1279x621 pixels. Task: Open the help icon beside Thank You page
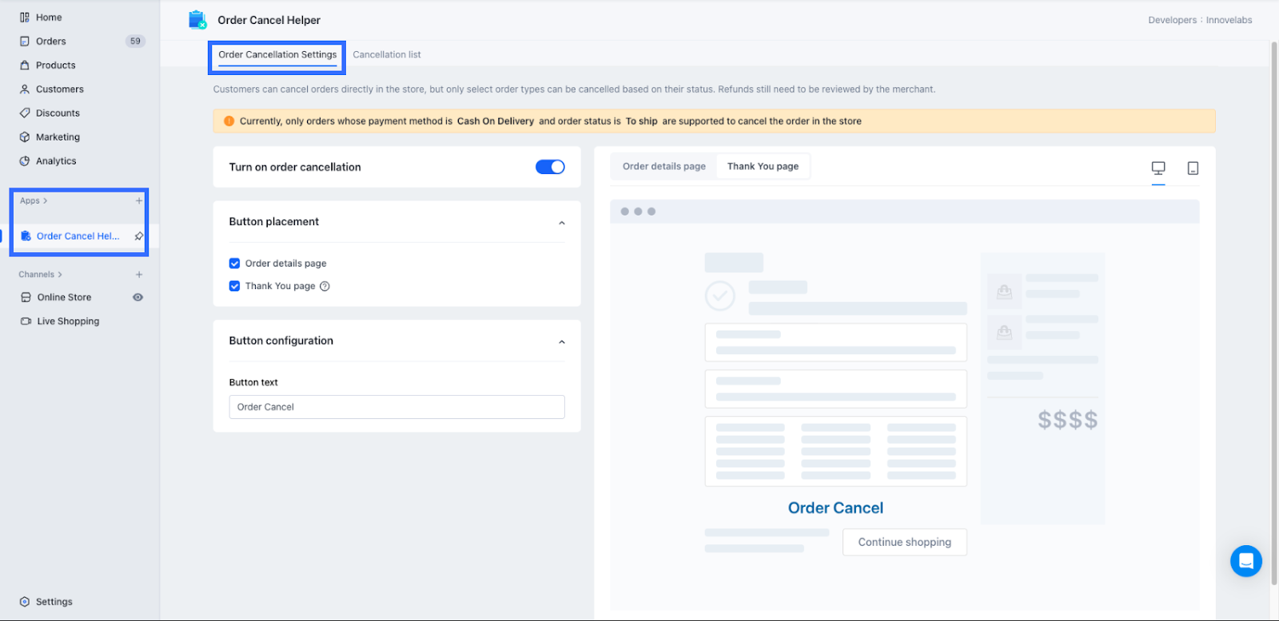325,287
